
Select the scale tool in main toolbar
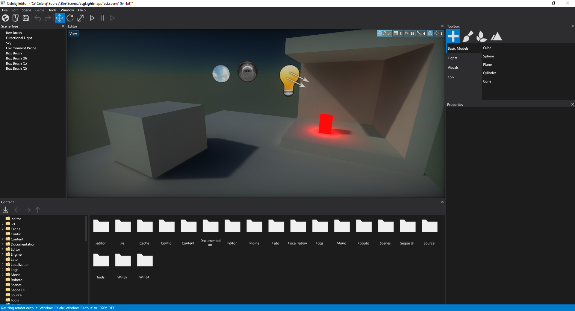[x=81, y=18]
